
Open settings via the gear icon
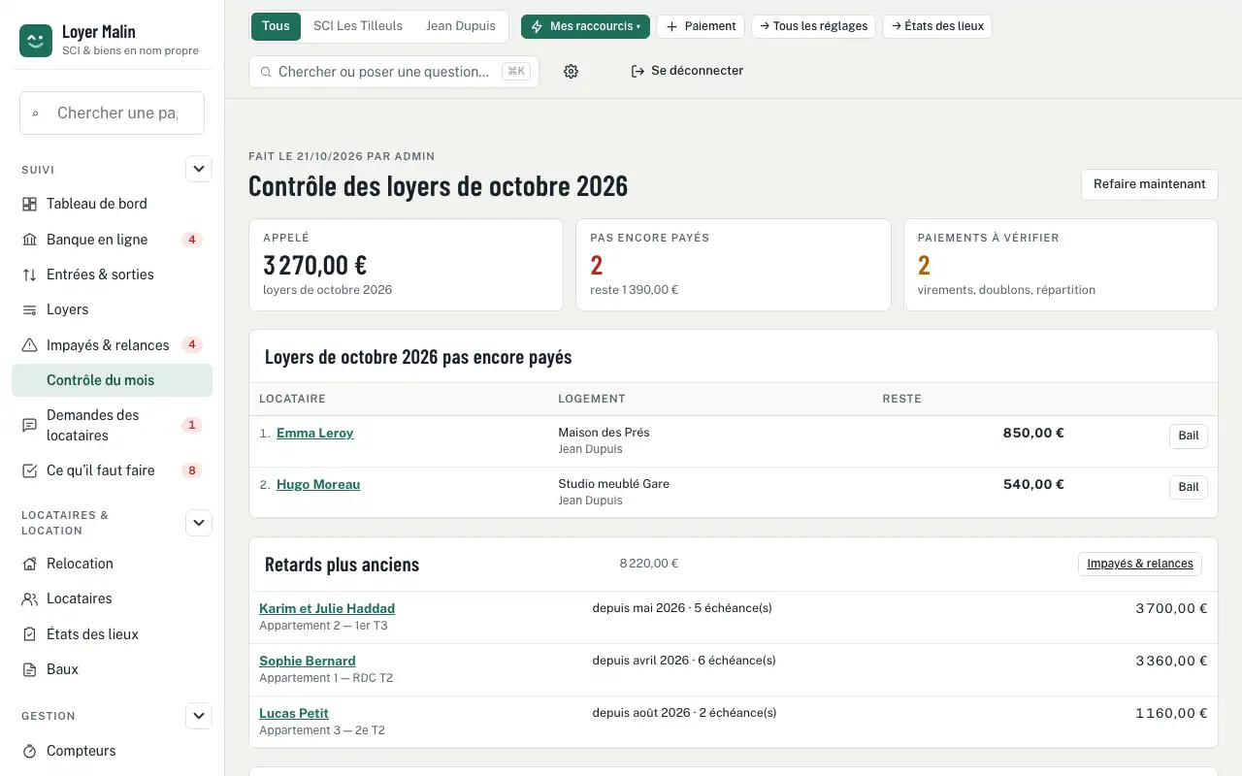click(x=571, y=71)
